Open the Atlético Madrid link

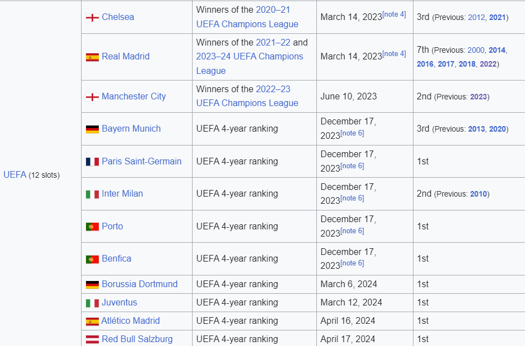(130, 321)
